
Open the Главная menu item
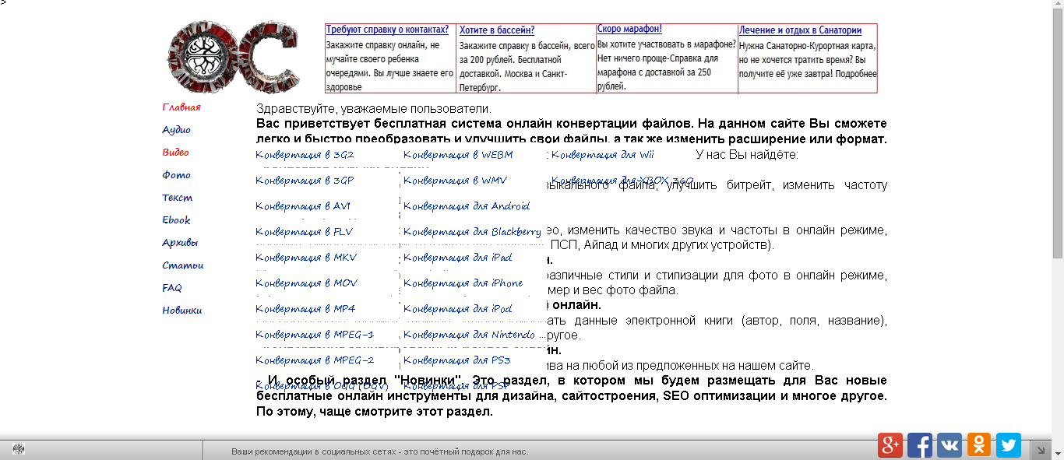[181, 107]
